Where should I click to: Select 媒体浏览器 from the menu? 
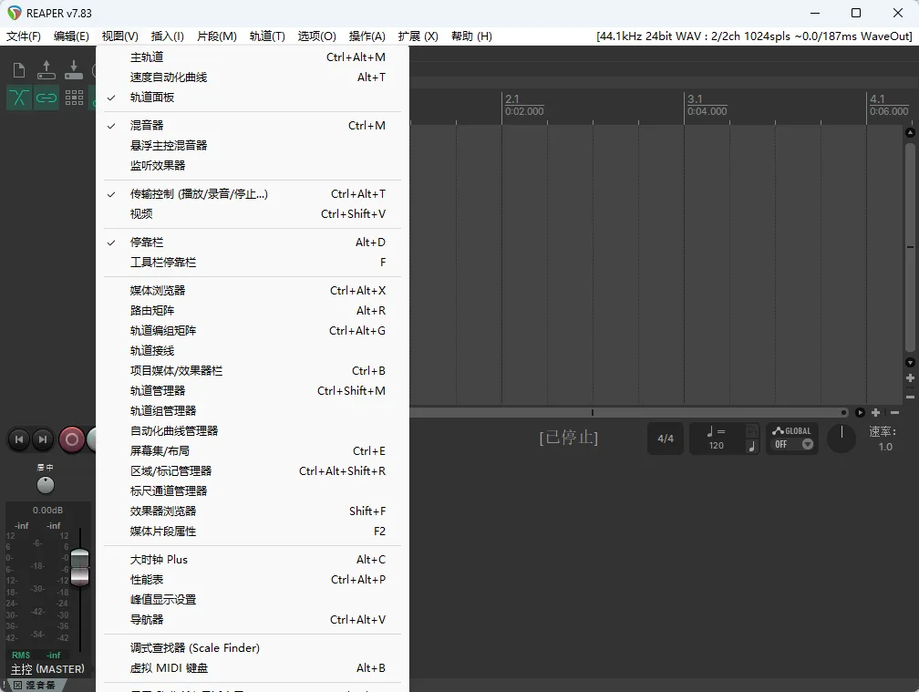[253, 291]
